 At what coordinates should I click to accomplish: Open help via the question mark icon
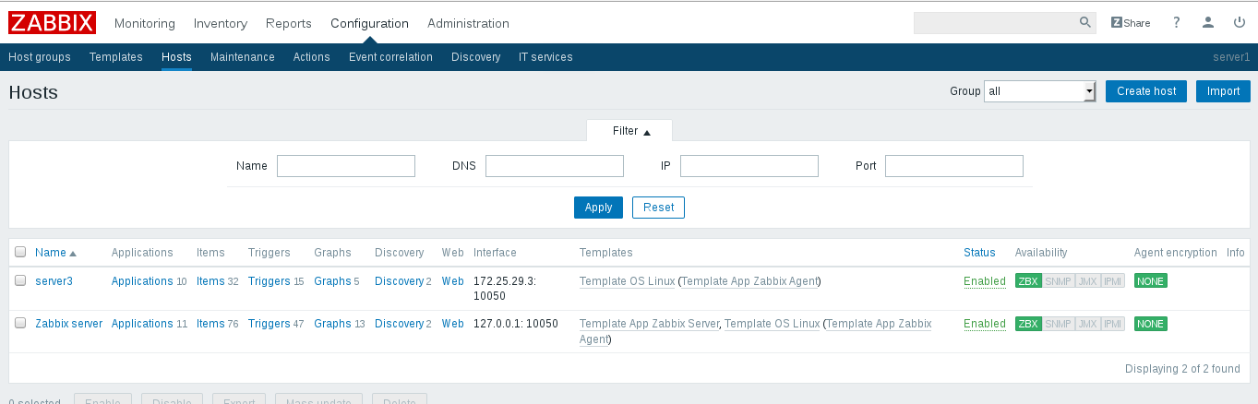pyautogui.click(x=1177, y=23)
